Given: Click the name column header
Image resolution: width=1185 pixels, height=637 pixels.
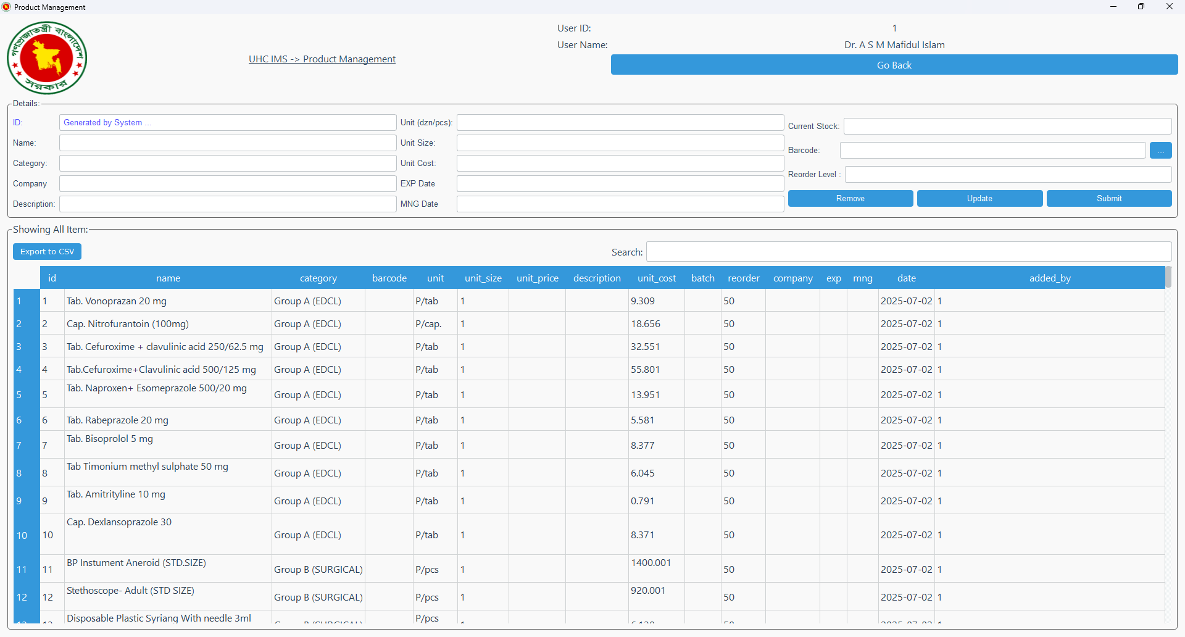Looking at the screenshot, I should [x=168, y=278].
